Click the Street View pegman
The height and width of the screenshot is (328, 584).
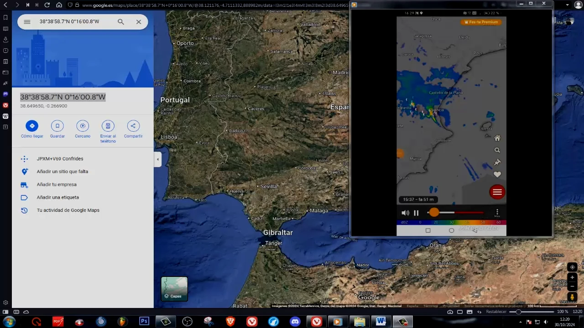coord(572,297)
